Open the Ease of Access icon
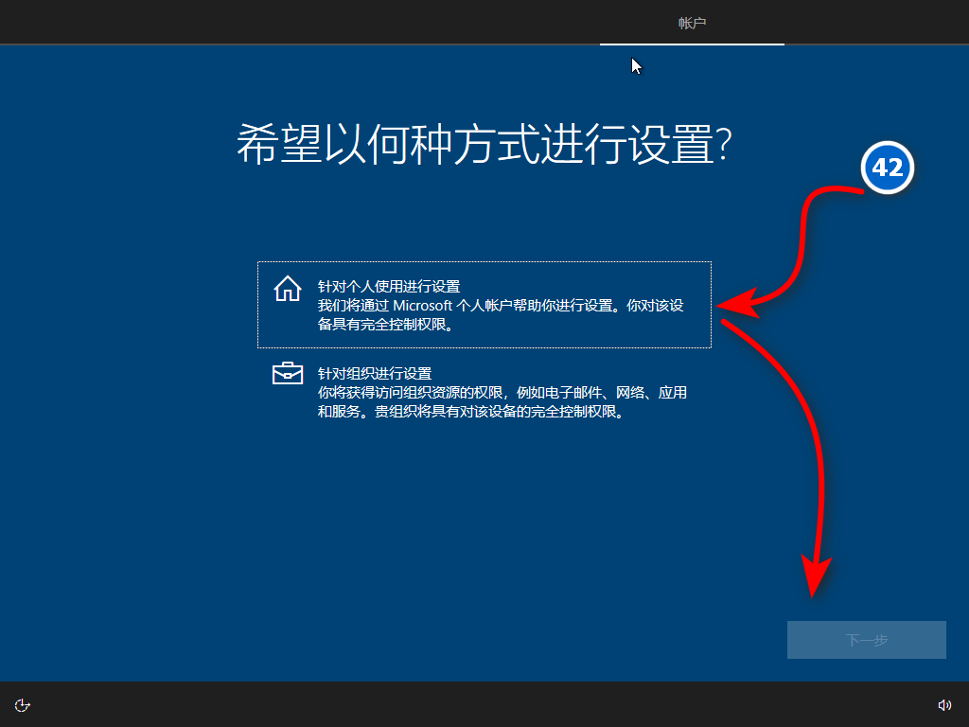Viewport: 969px width, 727px height. click(23, 705)
